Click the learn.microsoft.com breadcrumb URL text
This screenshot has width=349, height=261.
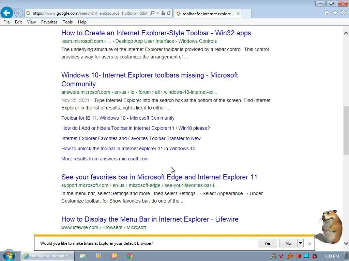[x=139, y=41]
